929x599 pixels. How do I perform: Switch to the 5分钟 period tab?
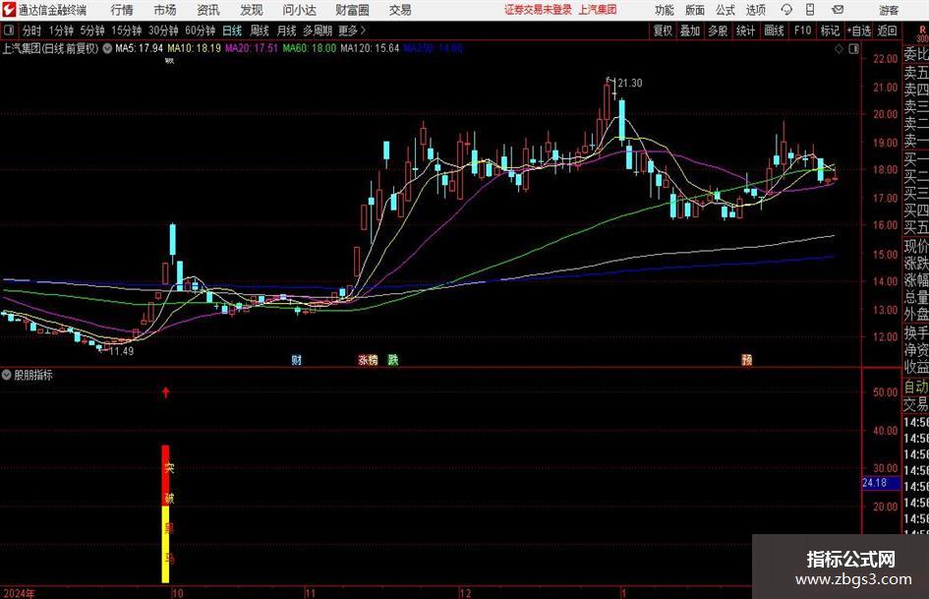92,30
